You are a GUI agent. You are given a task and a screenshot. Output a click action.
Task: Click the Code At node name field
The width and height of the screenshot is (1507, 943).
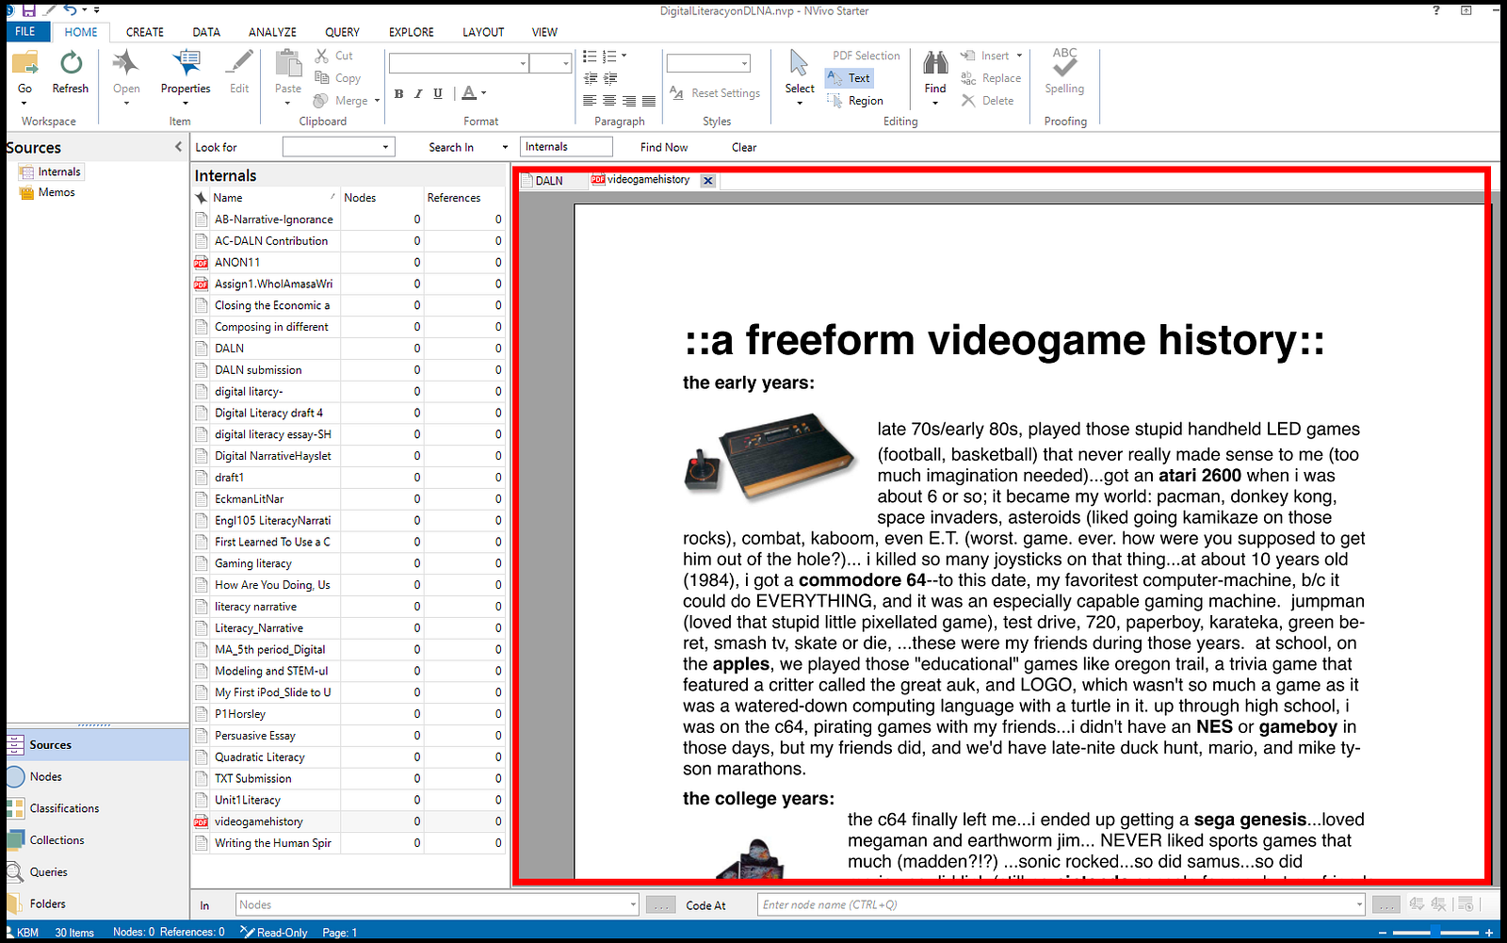tap(1055, 904)
